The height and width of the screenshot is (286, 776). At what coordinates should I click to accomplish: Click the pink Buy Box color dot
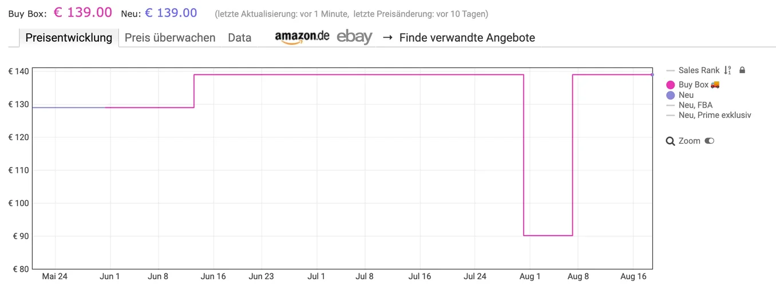(x=671, y=85)
